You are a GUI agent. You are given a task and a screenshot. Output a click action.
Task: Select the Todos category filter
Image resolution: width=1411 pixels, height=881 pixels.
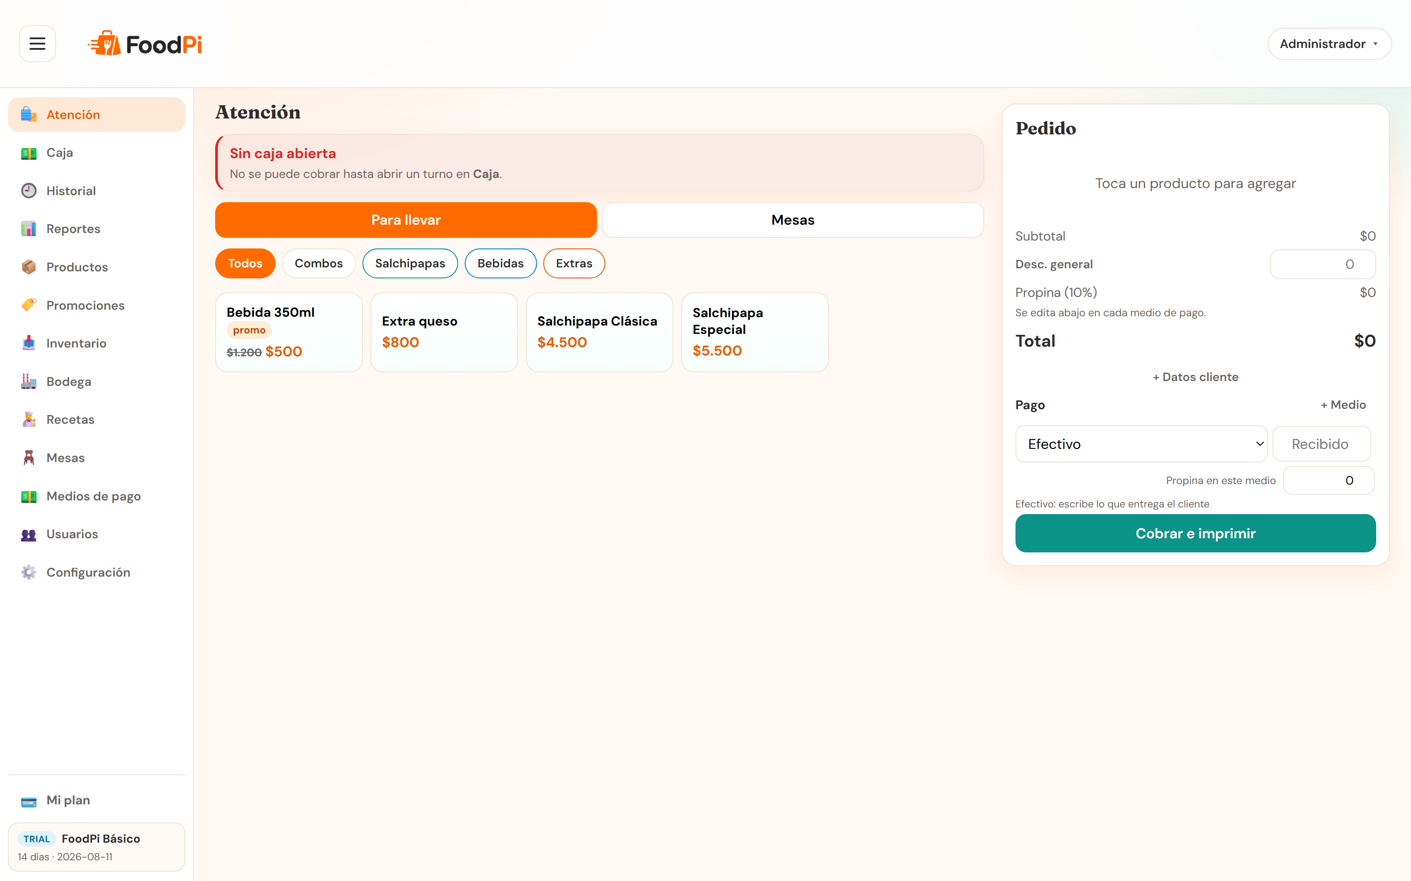[x=245, y=263]
